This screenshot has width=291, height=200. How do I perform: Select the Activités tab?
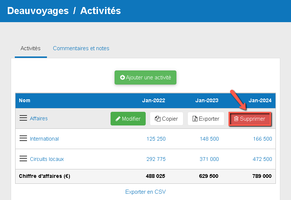31,48
